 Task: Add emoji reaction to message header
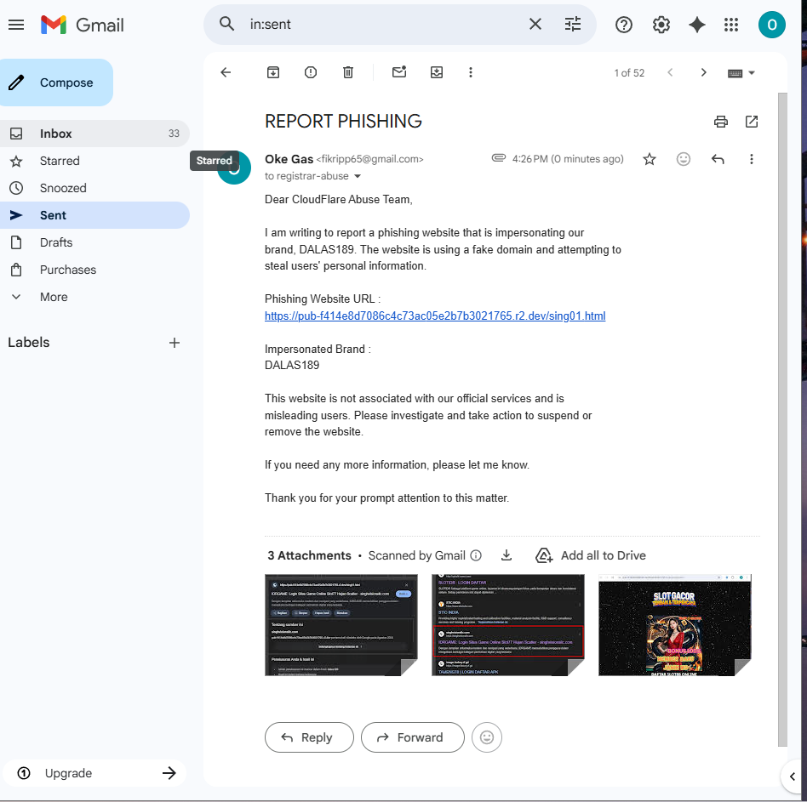click(x=683, y=159)
